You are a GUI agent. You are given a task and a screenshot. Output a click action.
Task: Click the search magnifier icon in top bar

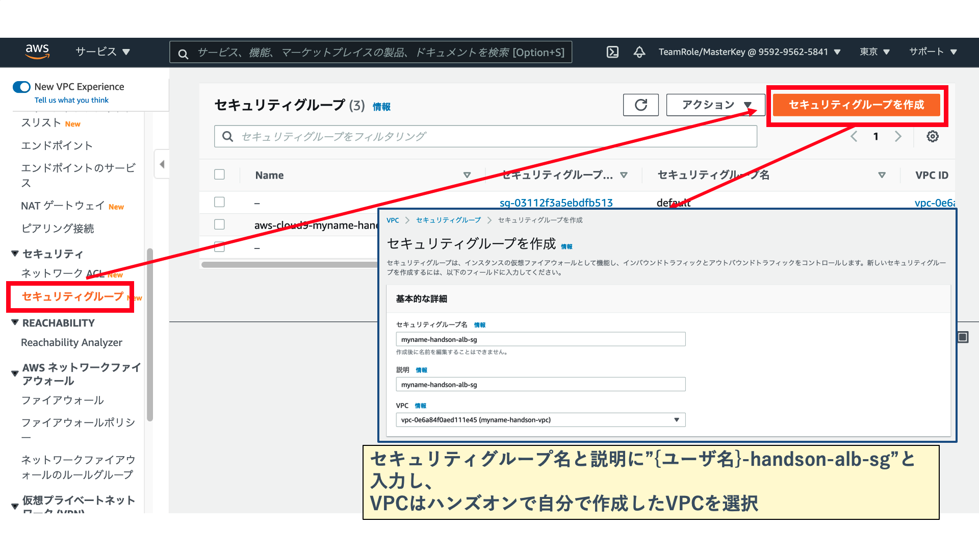tap(183, 53)
